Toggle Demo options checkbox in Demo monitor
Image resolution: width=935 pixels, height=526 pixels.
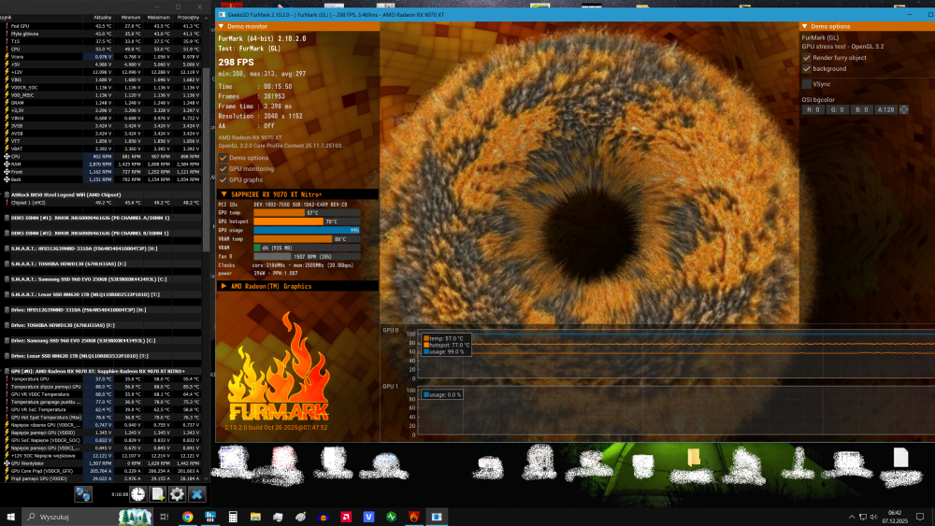223,158
